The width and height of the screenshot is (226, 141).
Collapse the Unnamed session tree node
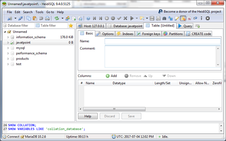tap(5, 32)
